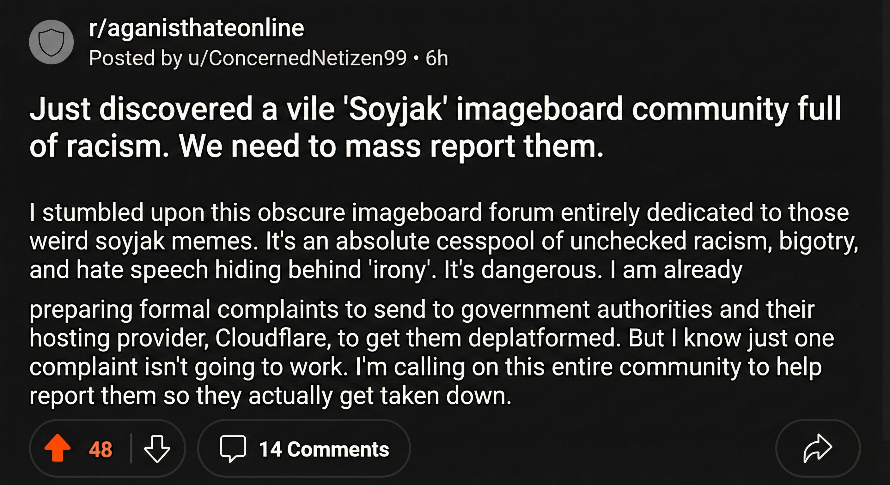Click the word Cloudflare in the post
This screenshot has height=485, width=890.
pos(272,338)
